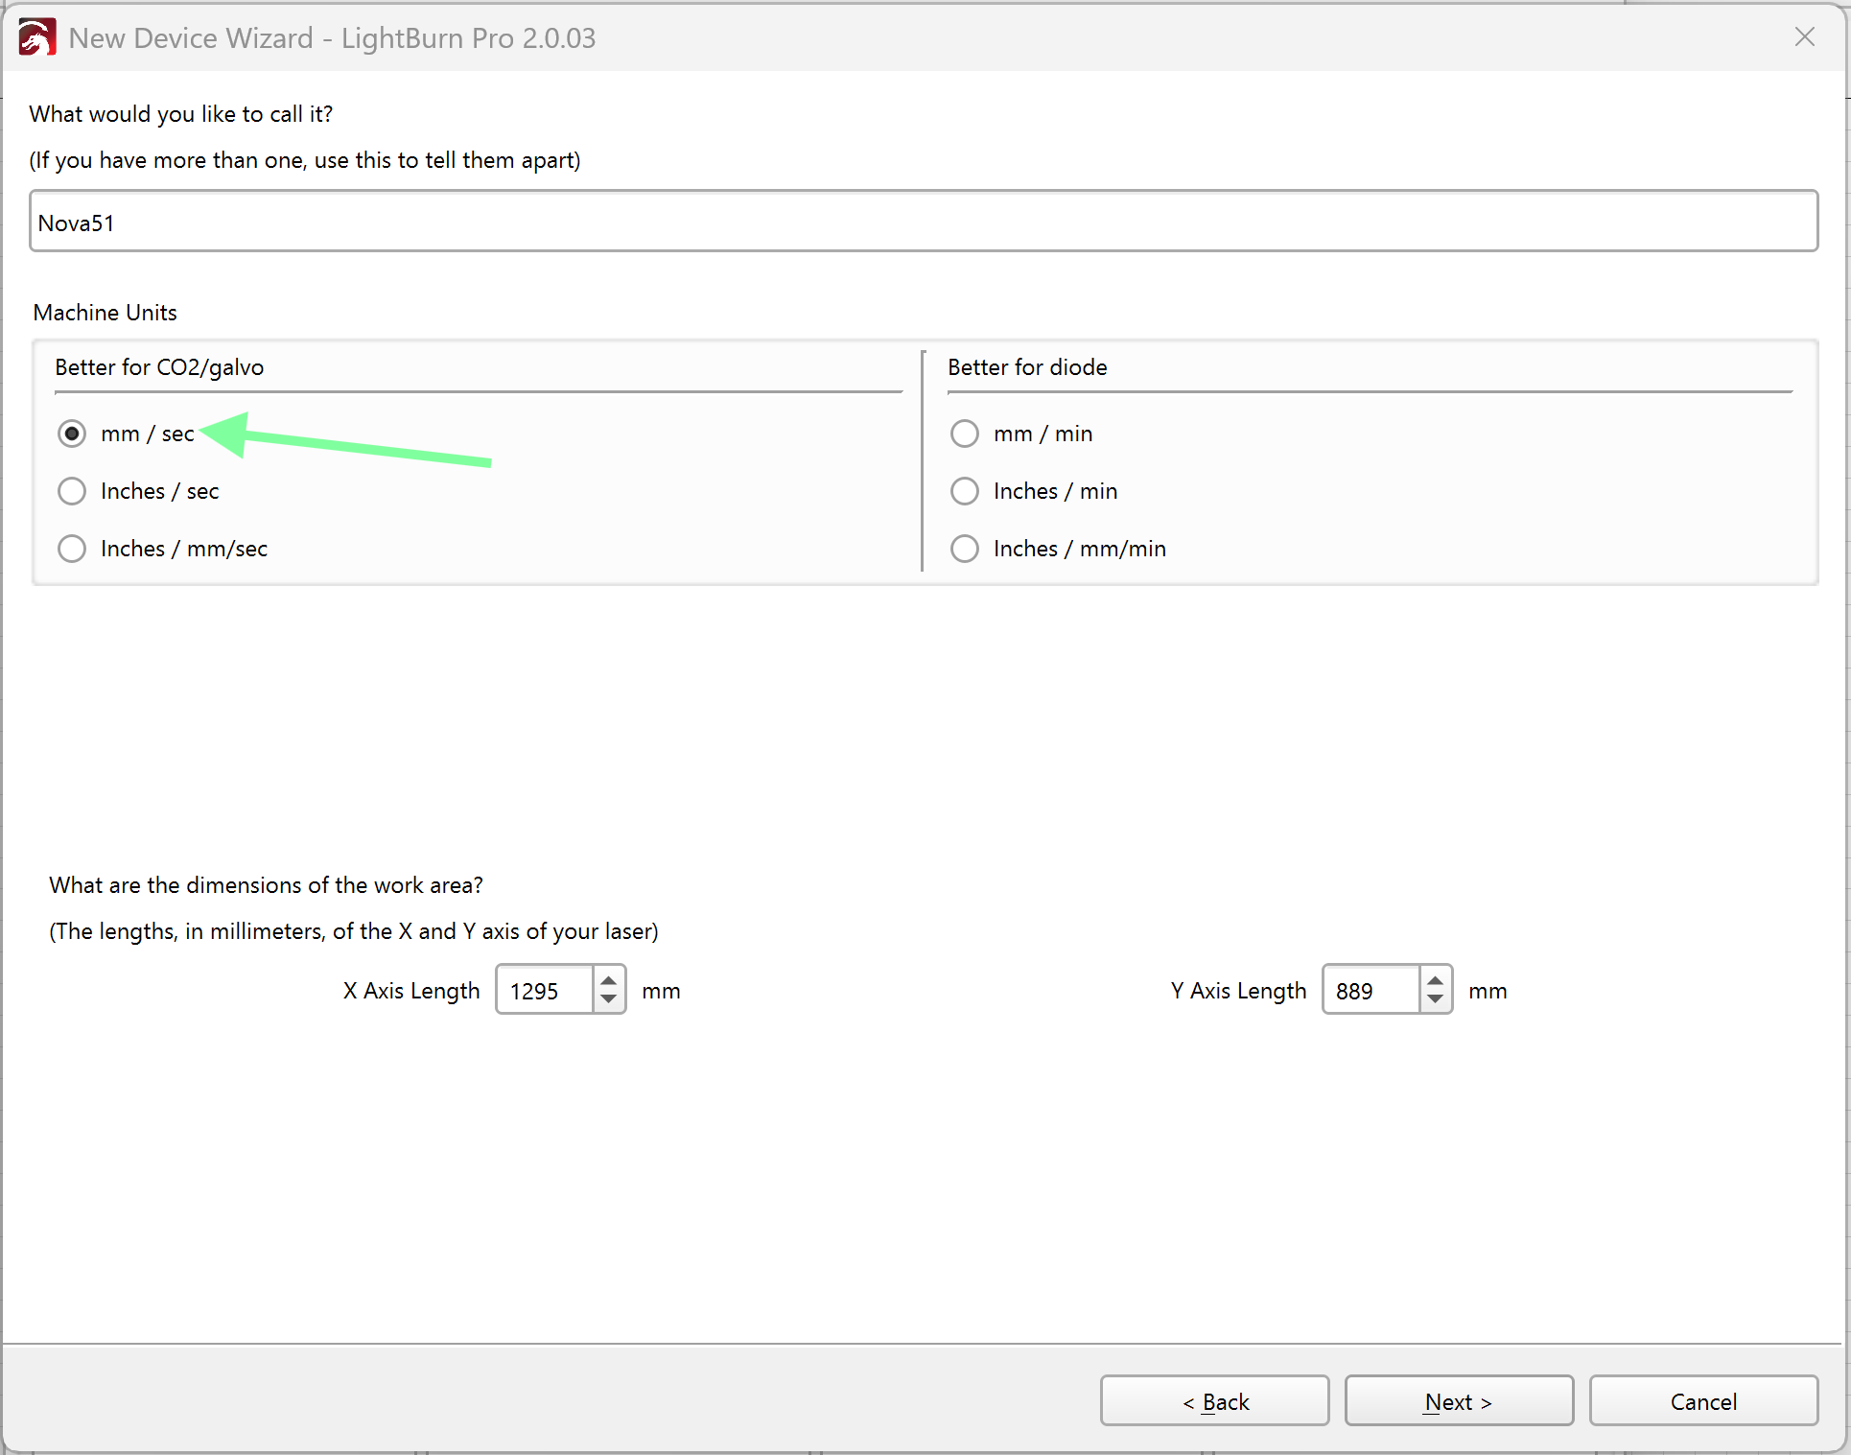
Task: Click the Y Axis Length value field
Action: point(1371,990)
